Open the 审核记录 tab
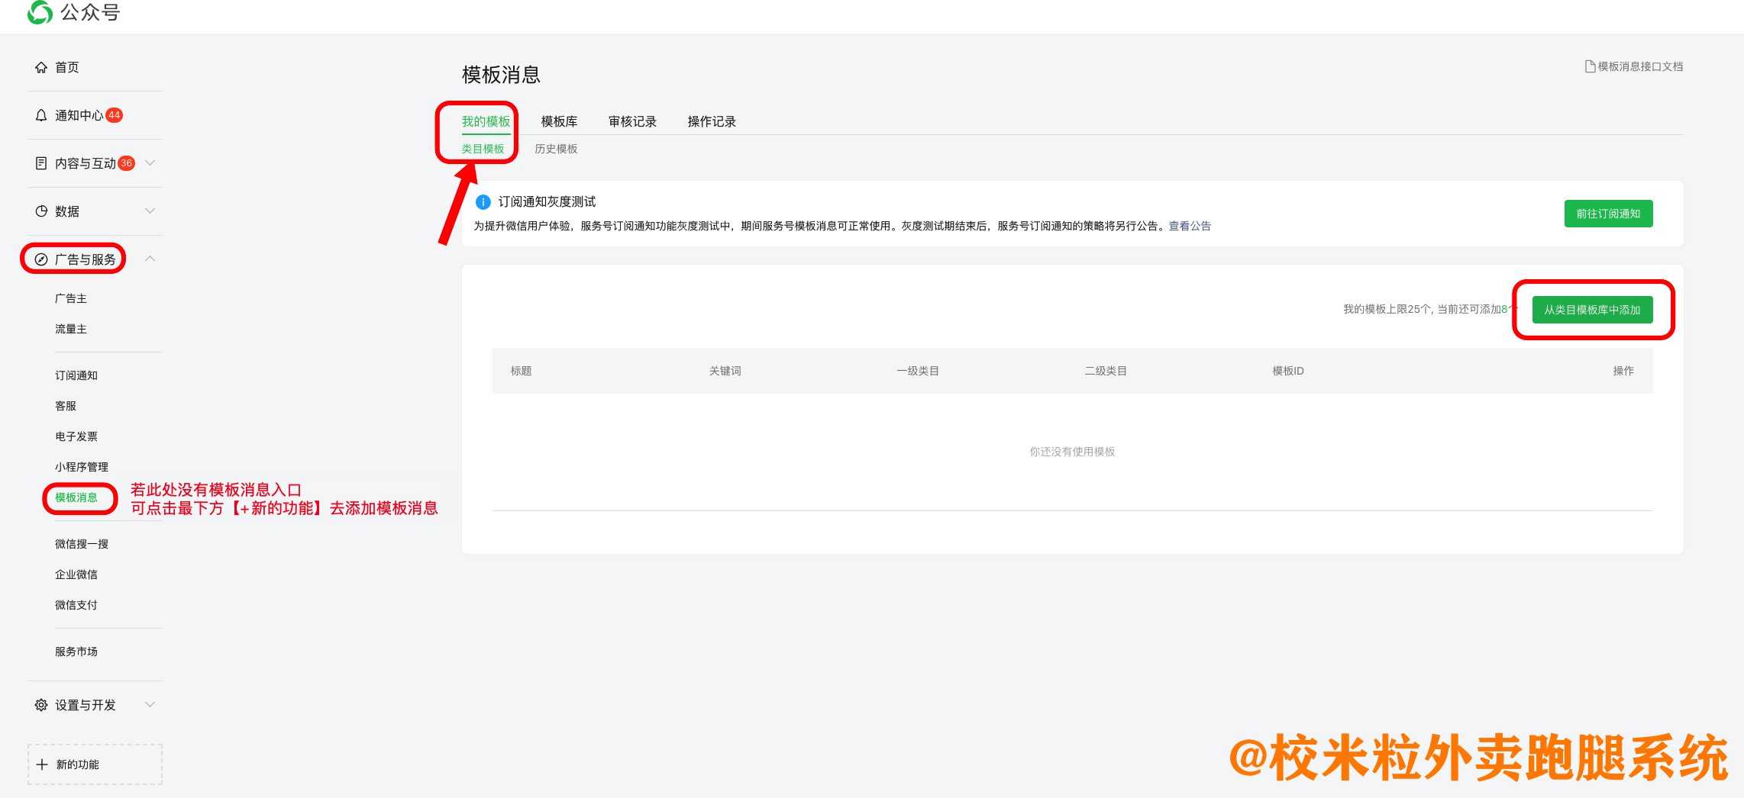 [x=632, y=121]
